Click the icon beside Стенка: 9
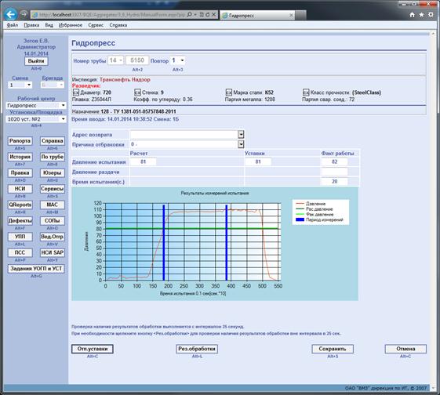 pos(137,92)
